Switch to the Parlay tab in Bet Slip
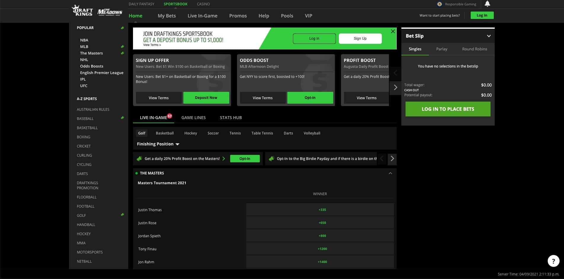 [442, 49]
